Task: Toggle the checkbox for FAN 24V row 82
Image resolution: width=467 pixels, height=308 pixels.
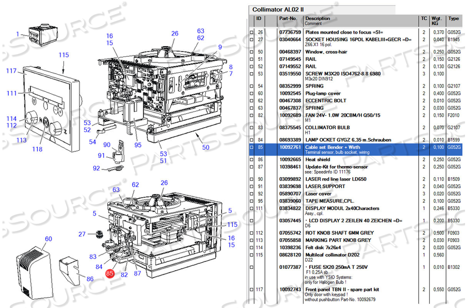Action: point(252,115)
